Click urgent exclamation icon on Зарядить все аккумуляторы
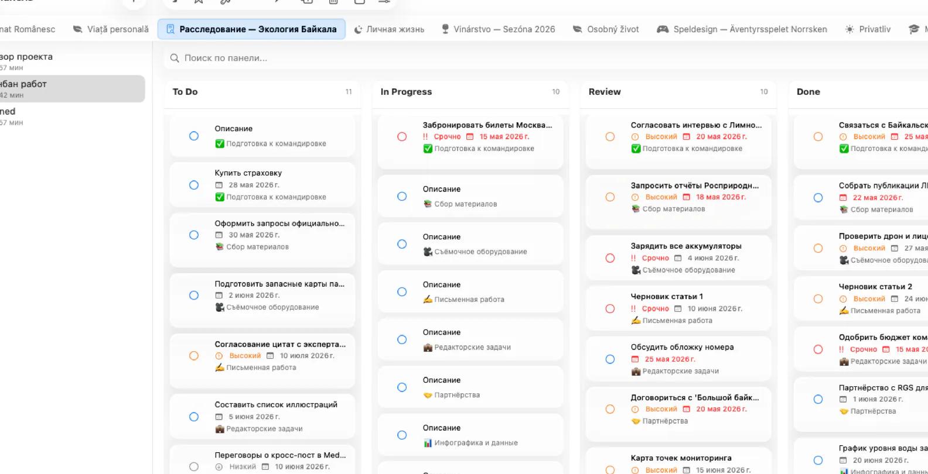 634,258
